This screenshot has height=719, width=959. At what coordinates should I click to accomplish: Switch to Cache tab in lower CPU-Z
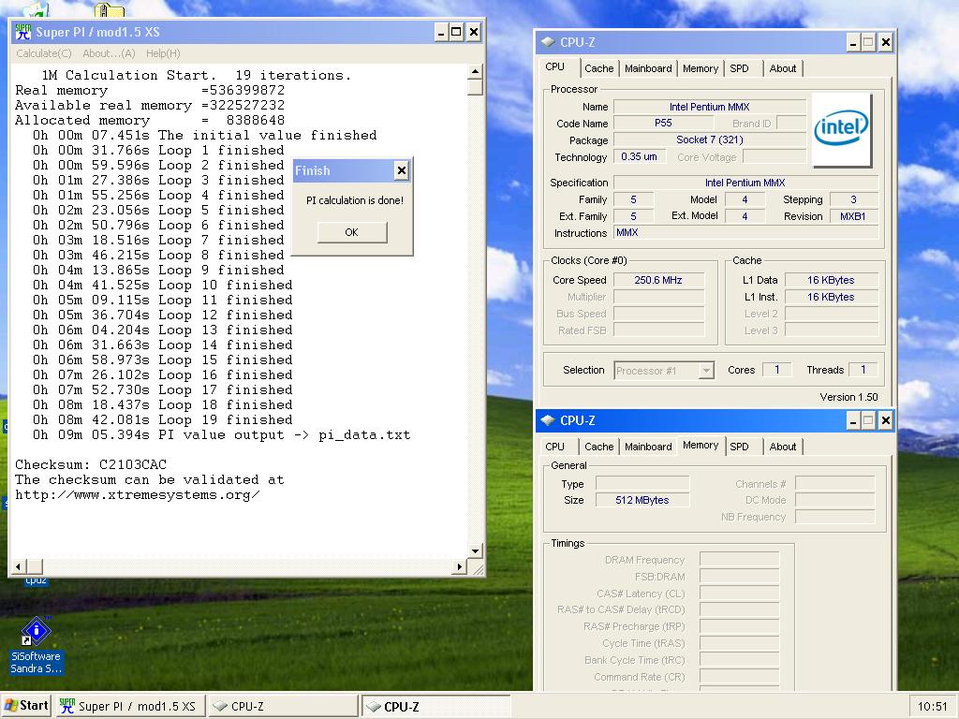coord(598,447)
